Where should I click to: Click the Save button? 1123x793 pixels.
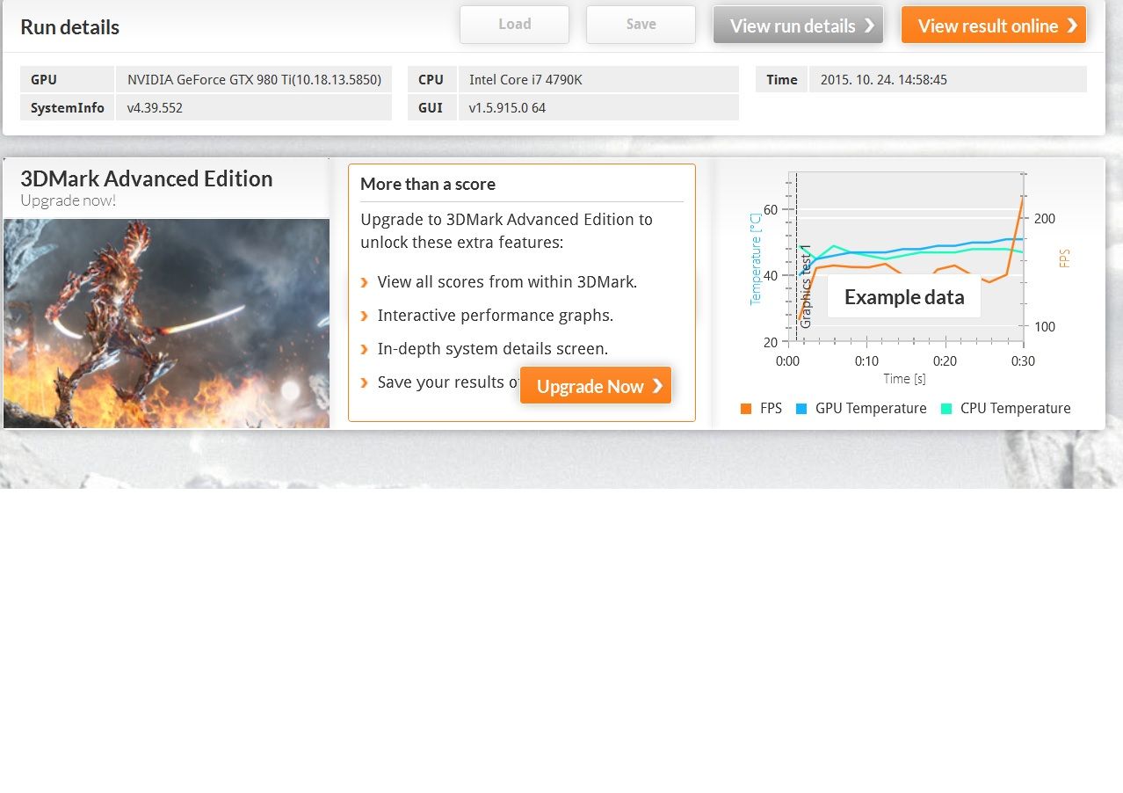coord(641,25)
